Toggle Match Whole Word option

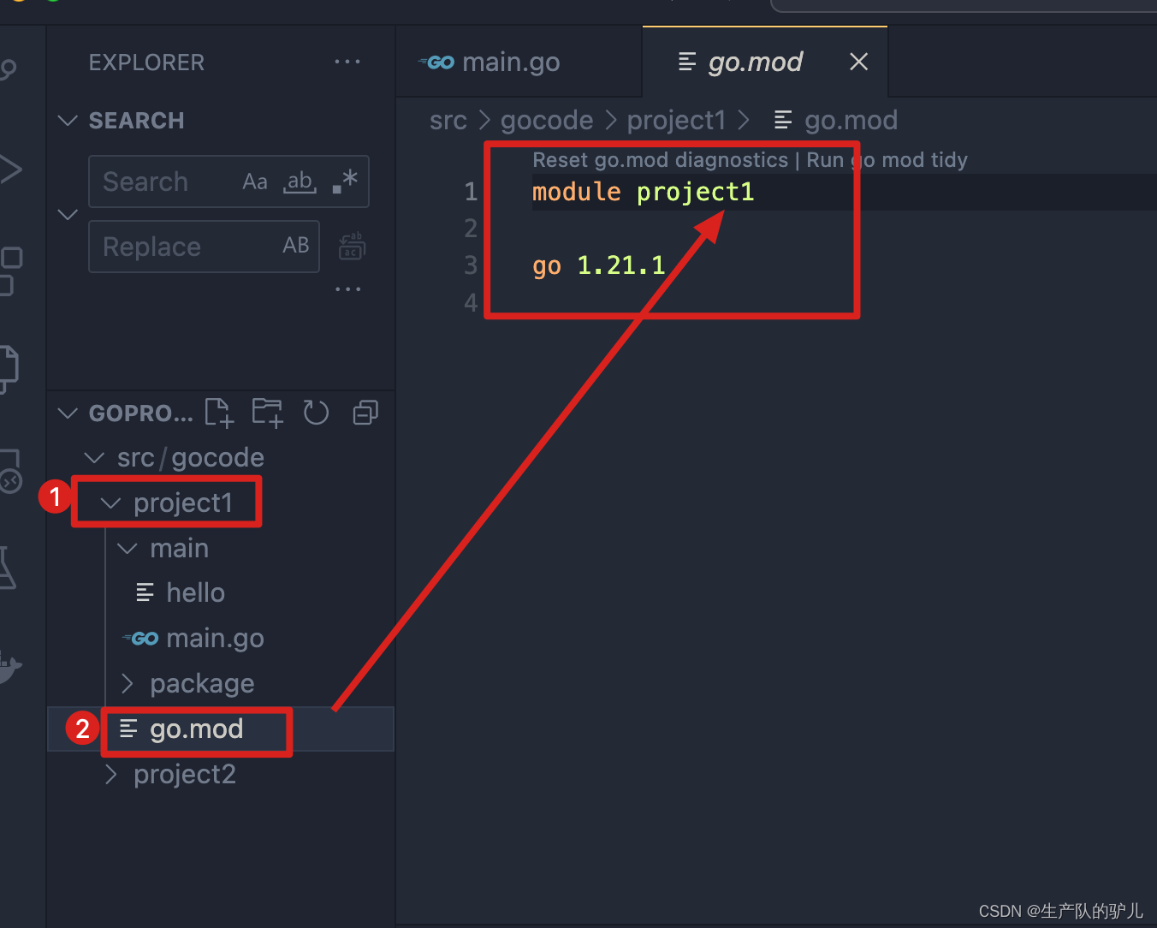[x=300, y=181]
